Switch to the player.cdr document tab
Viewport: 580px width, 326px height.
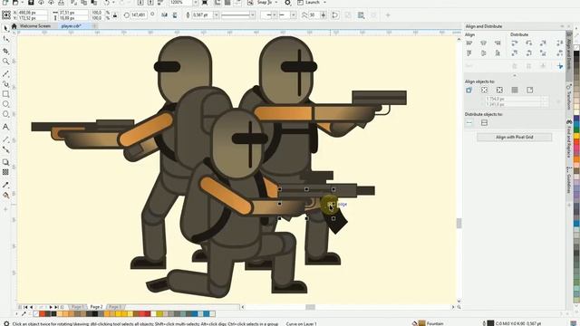pyautogui.click(x=71, y=26)
